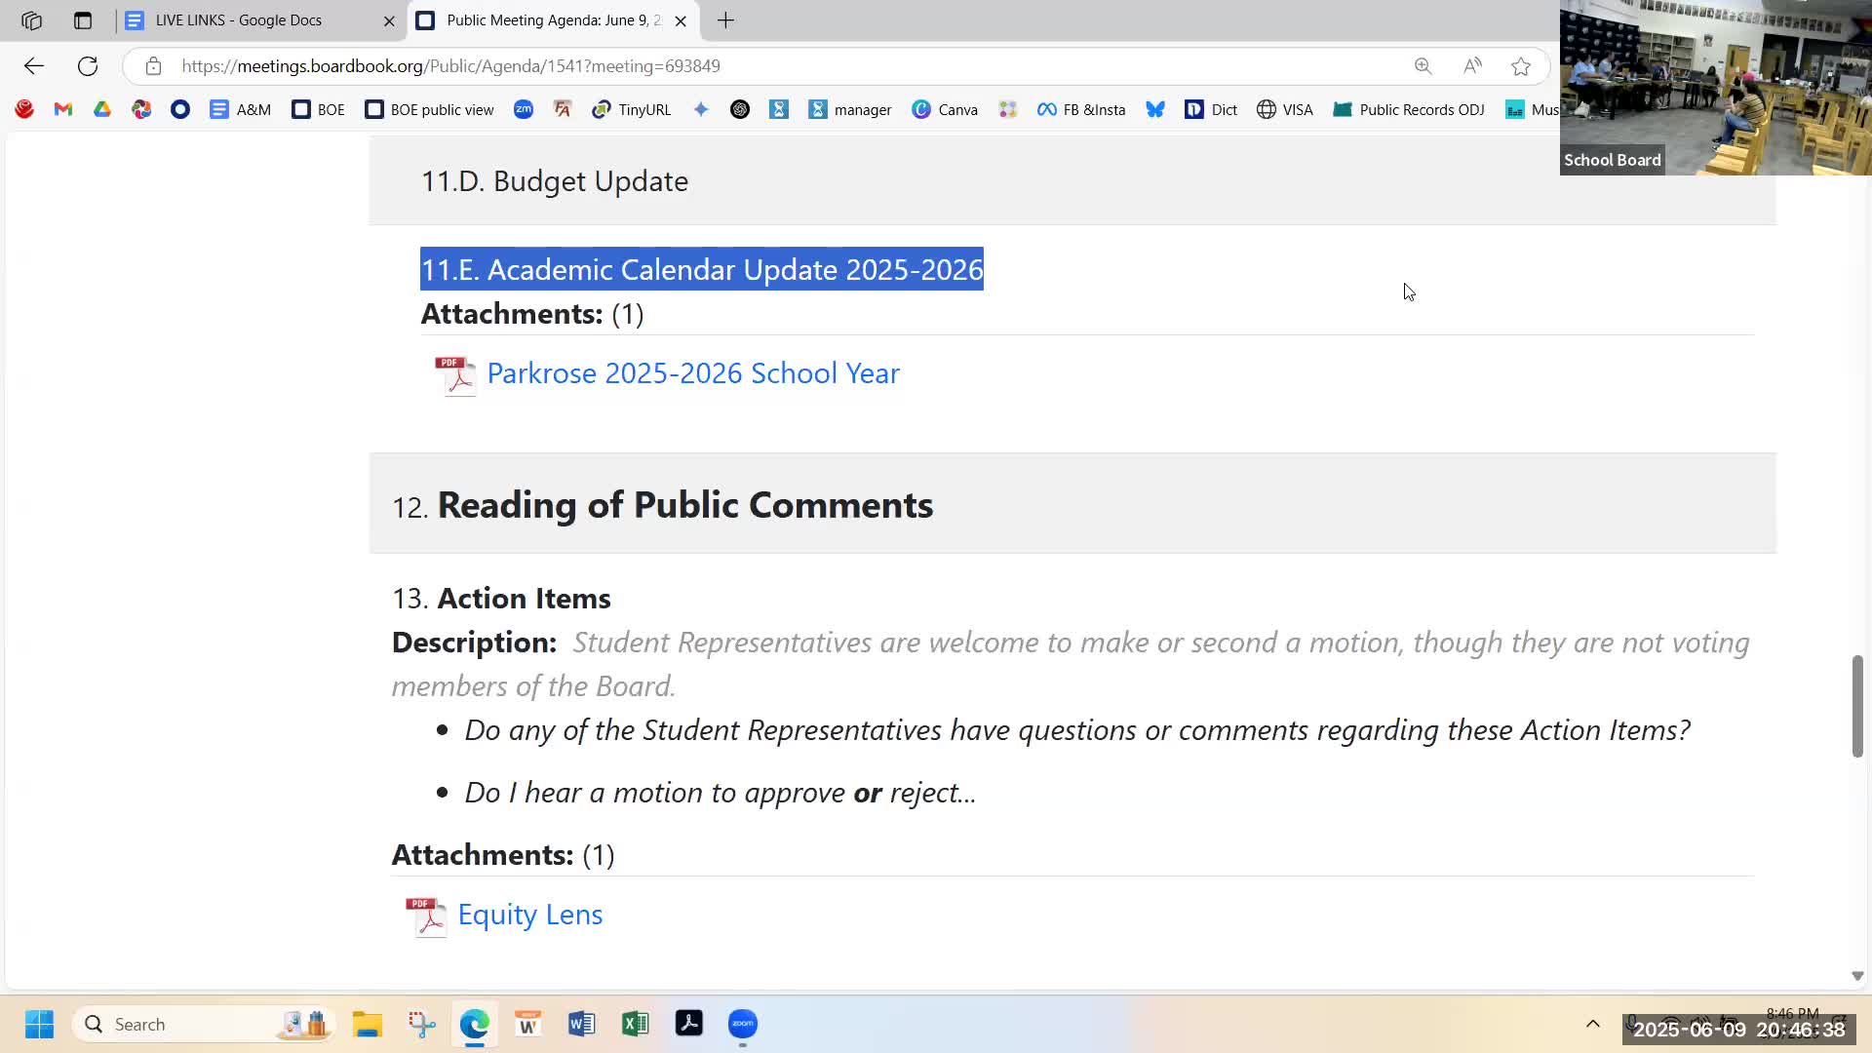Refresh the current page
1872x1053 pixels.
coord(88,66)
